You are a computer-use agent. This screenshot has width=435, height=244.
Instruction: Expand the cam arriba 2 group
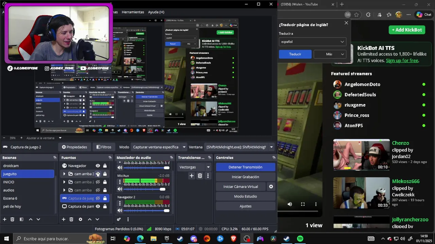point(64,182)
